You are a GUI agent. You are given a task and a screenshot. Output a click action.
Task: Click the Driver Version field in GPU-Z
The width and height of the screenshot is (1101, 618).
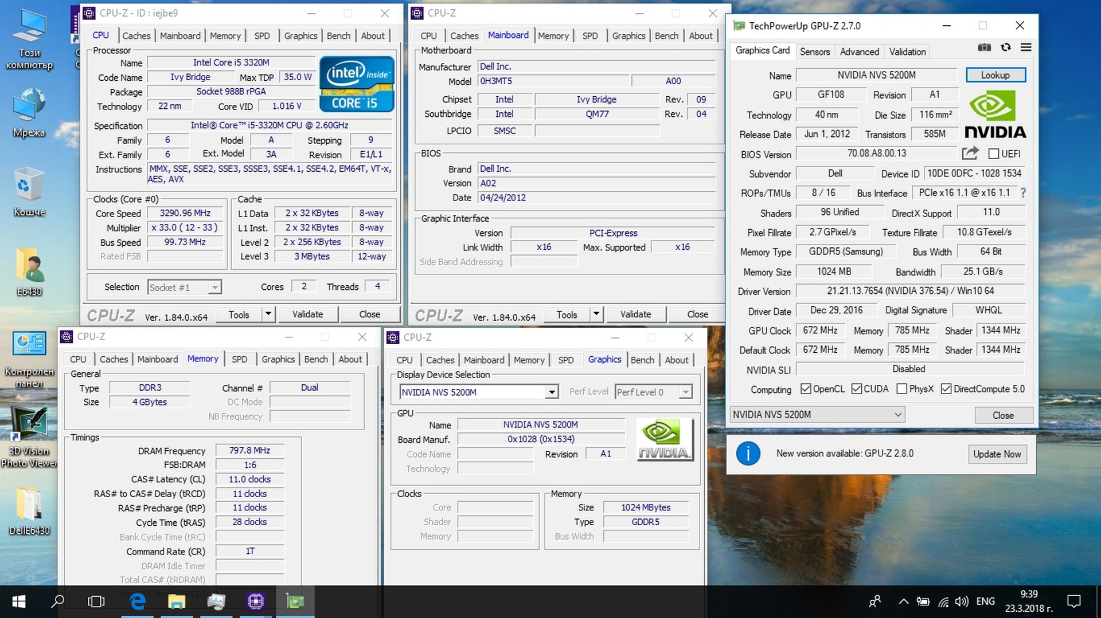click(910, 291)
